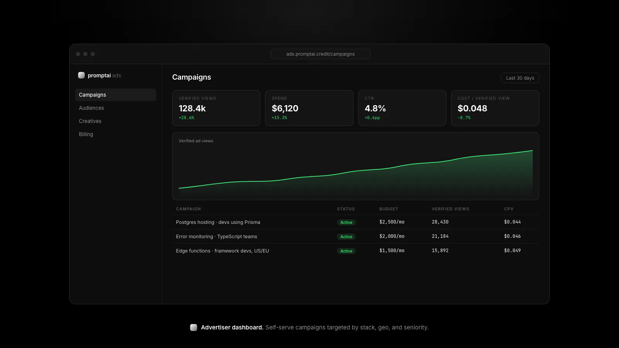Click the CPV column header
The image size is (619, 348).
coord(509,209)
